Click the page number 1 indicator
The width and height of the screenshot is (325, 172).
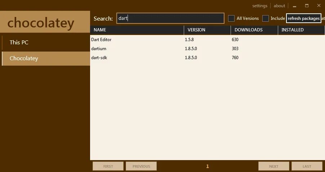[208, 166]
